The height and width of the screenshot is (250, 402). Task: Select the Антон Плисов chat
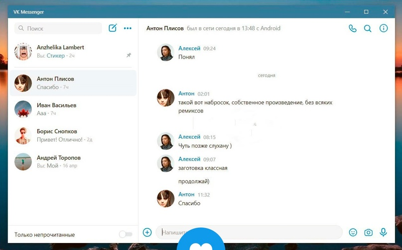click(73, 83)
